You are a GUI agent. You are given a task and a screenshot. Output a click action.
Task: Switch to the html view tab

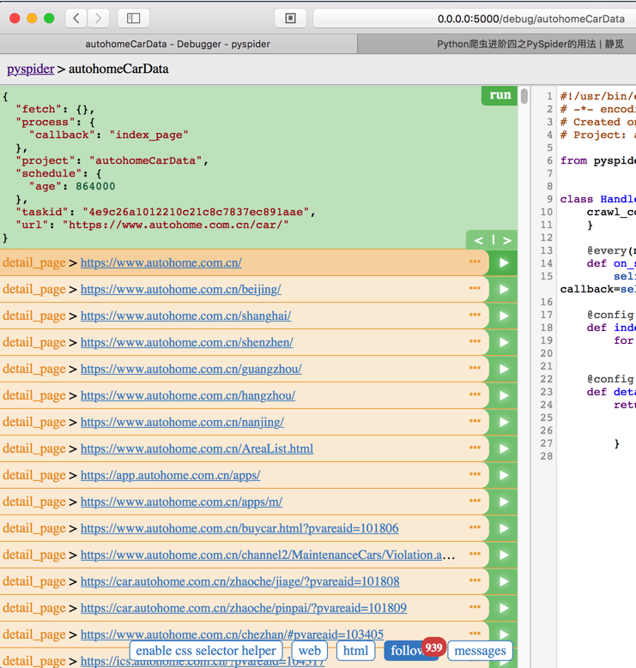[x=355, y=651]
